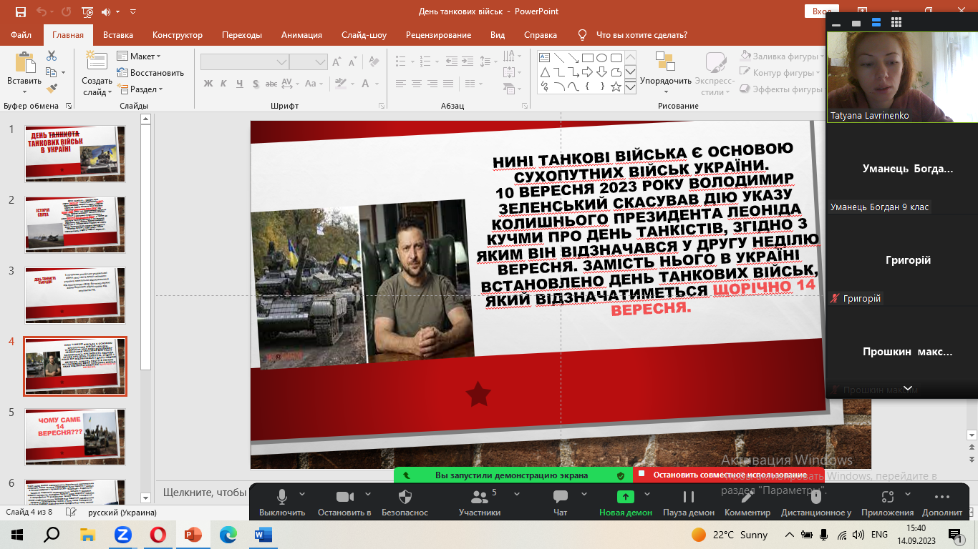Screen dimensions: 978x549
Task: Click the Format Painter brush icon
Action: tap(52, 89)
